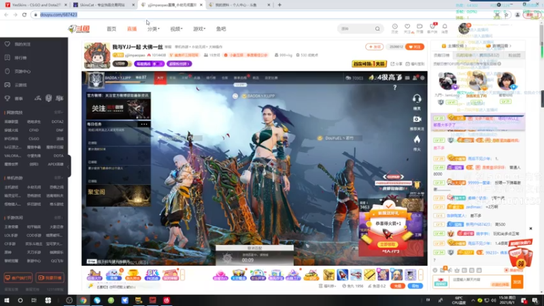Click the blue 背包 backpack button
This screenshot has height=306, width=544.
[415, 286]
